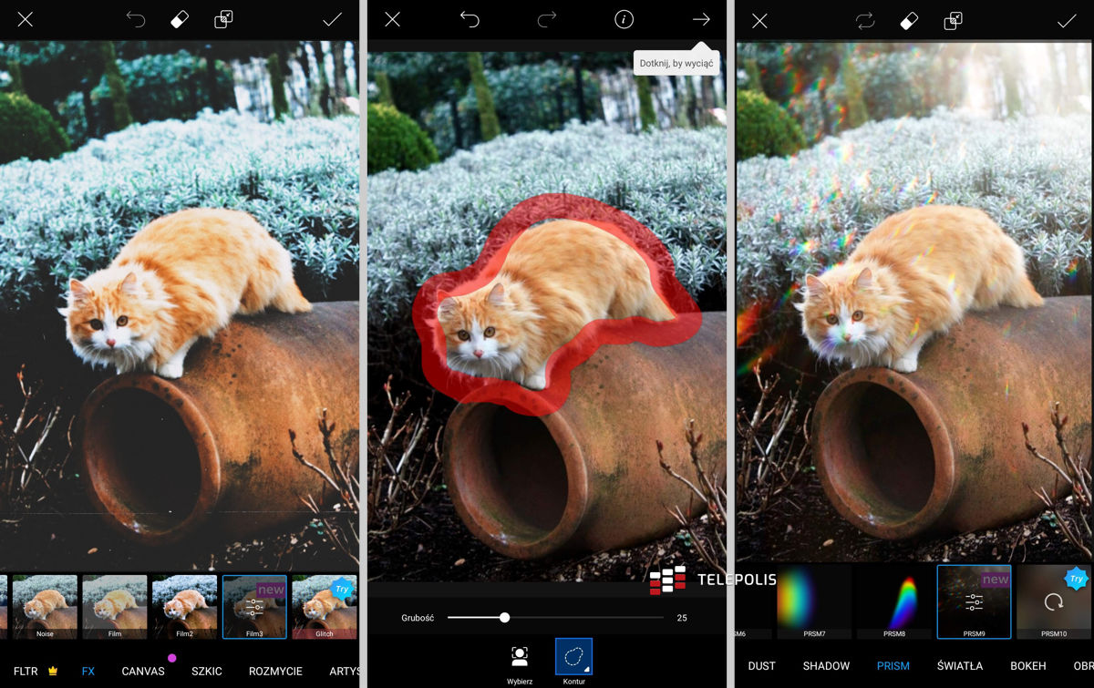Screen dimensions: 1094x688
Task: Tap the info icon in the cutout screen
Action: pos(624,20)
